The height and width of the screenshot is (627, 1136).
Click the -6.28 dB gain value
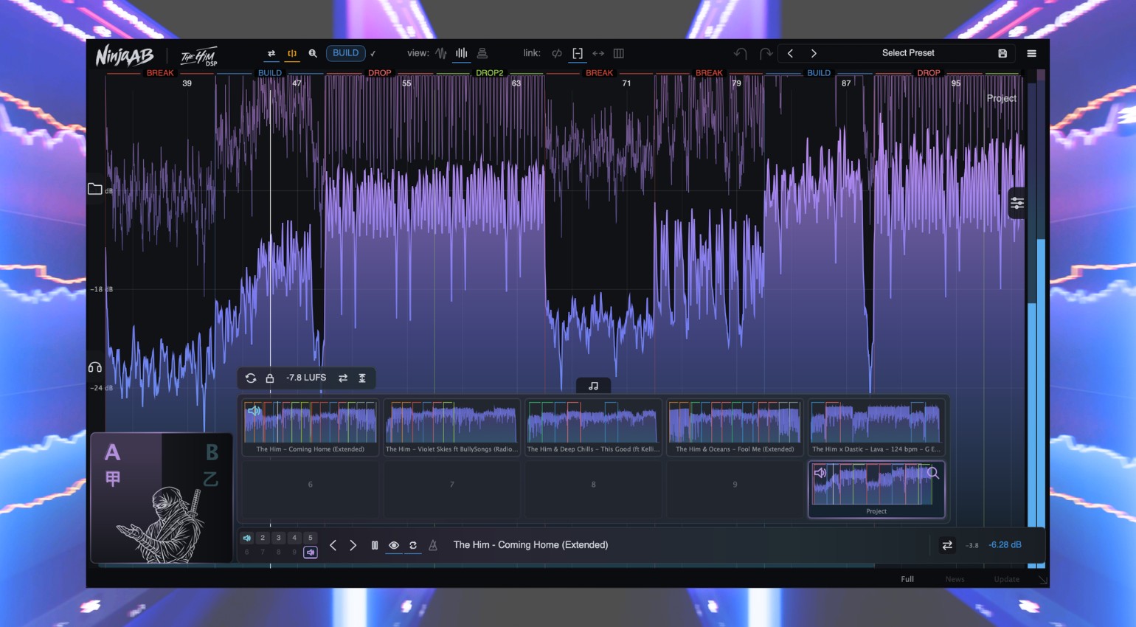pos(1005,545)
